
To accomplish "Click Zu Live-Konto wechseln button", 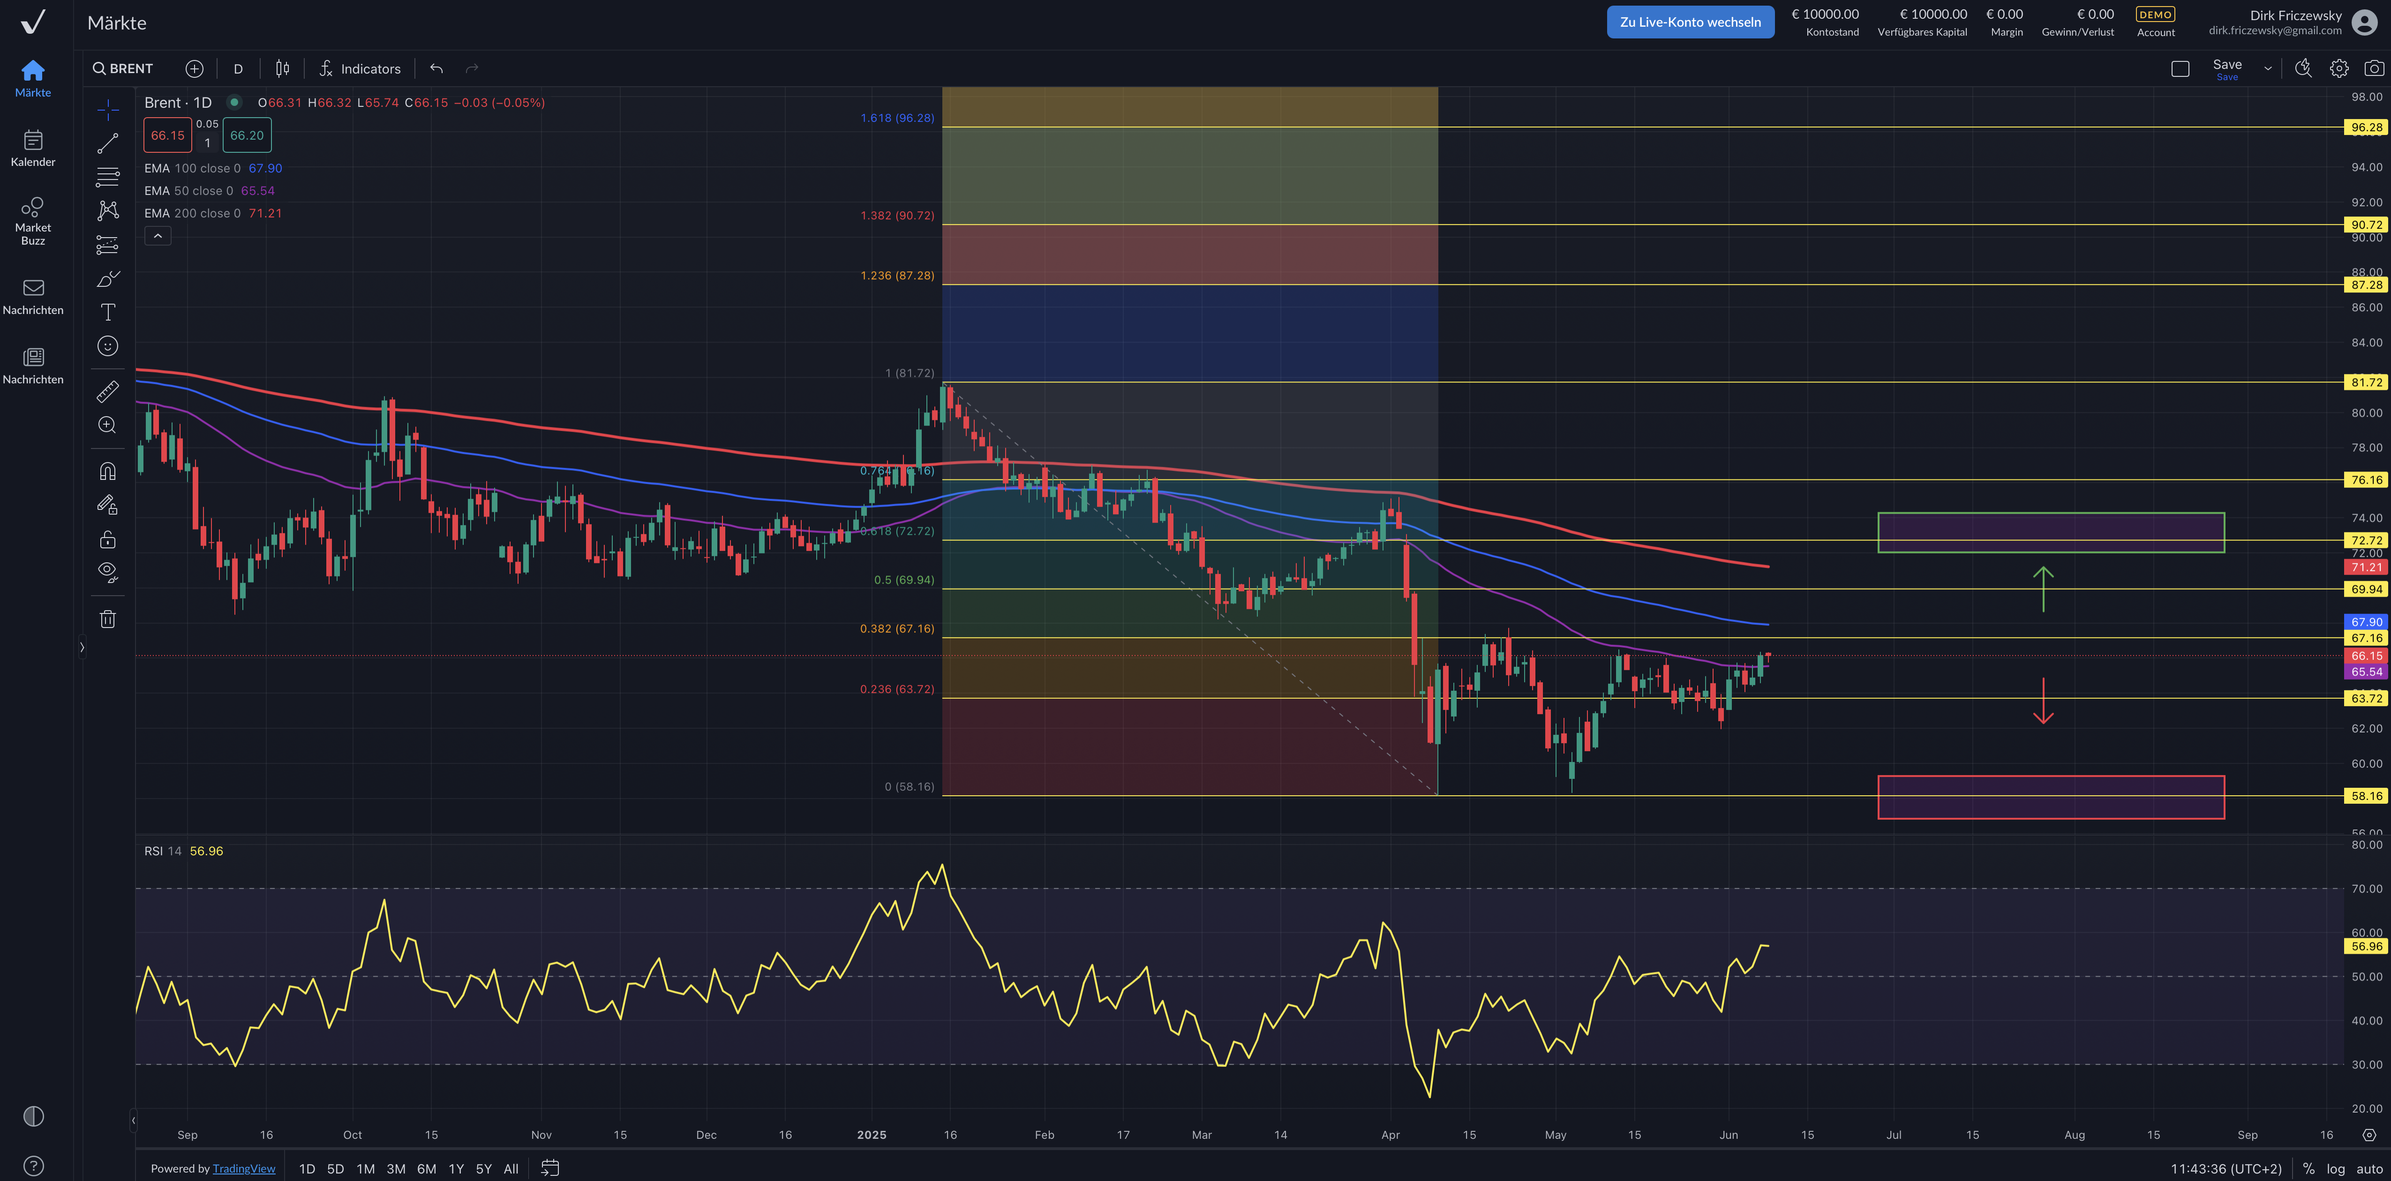I will pos(1689,22).
